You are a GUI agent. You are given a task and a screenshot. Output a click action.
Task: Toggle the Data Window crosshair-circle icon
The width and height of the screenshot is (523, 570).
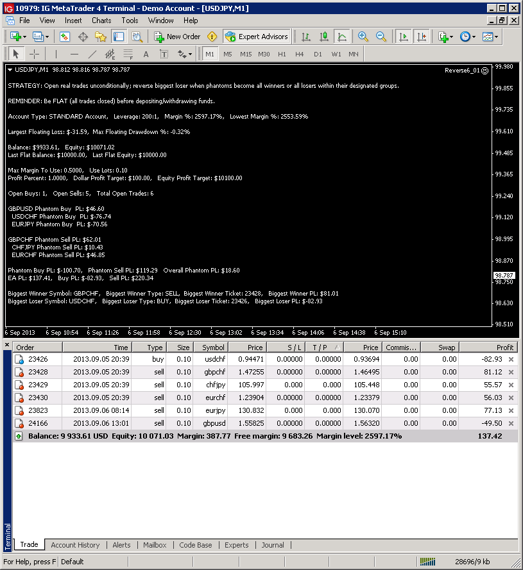coord(83,37)
